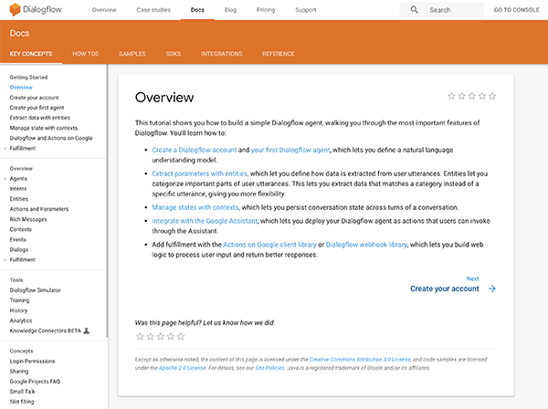The width and height of the screenshot is (548, 409).
Task: Click the Go To Console button
Action: click(517, 10)
